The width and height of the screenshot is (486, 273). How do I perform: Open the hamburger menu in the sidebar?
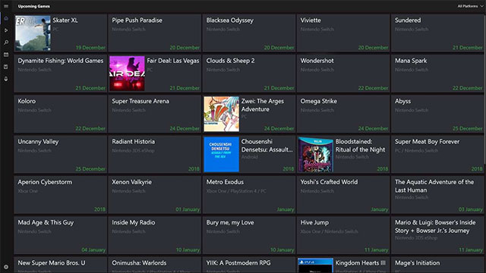coord(6,6)
